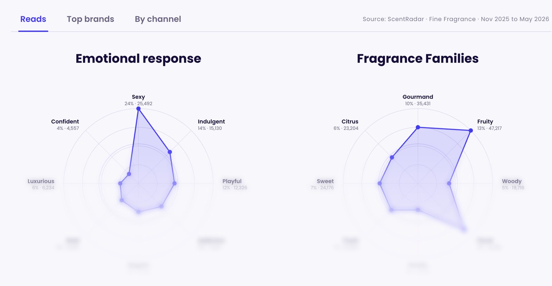Click the "10% · 35,431" value
Viewport: 552px width, 286px height.
tap(418, 104)
